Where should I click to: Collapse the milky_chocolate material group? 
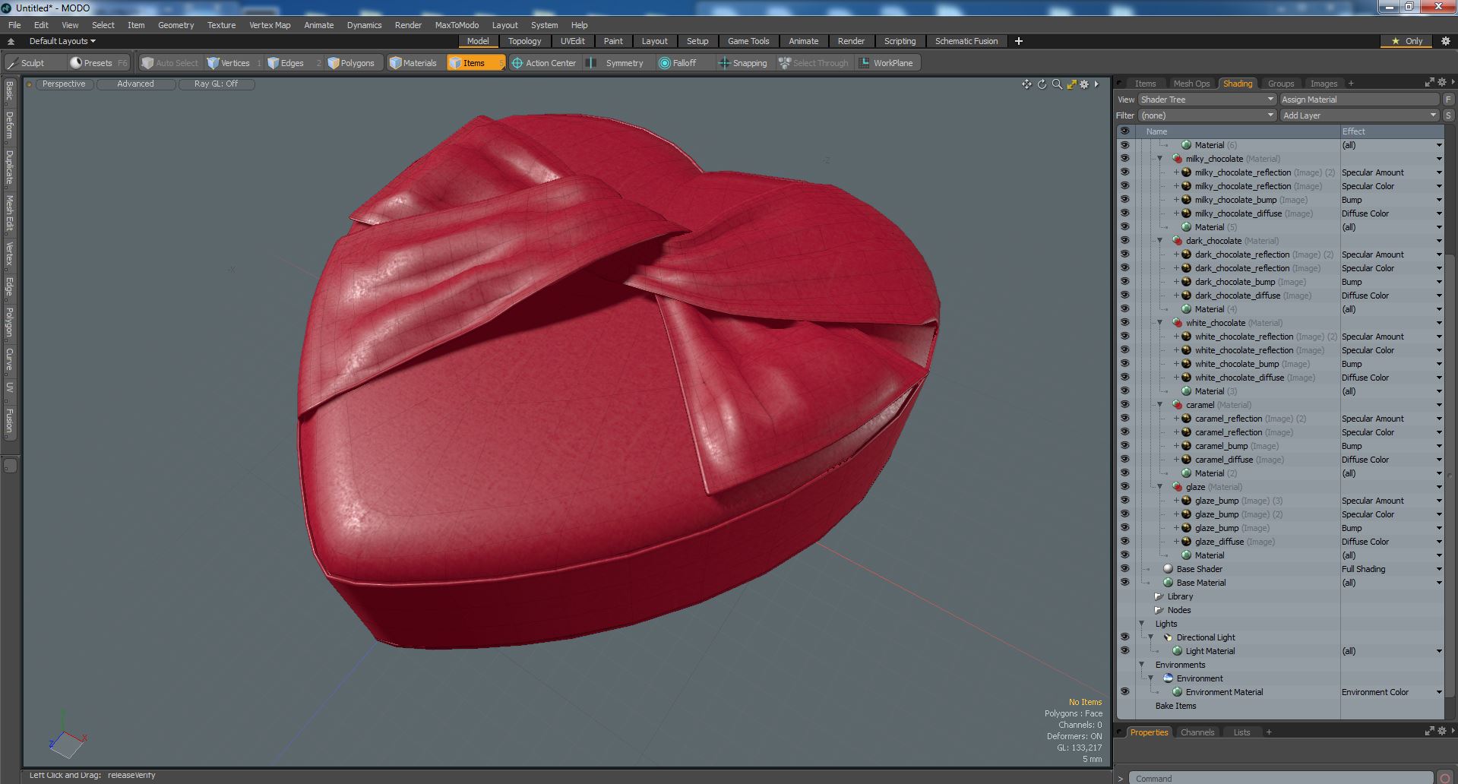[1159, 159]
